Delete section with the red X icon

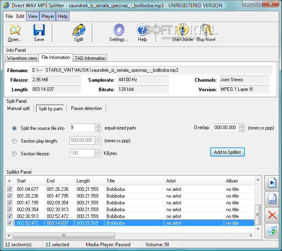pyautogui.click(x=272, y=215)
